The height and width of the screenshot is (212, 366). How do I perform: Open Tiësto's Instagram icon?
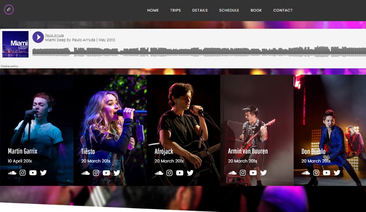coord(96,173)
